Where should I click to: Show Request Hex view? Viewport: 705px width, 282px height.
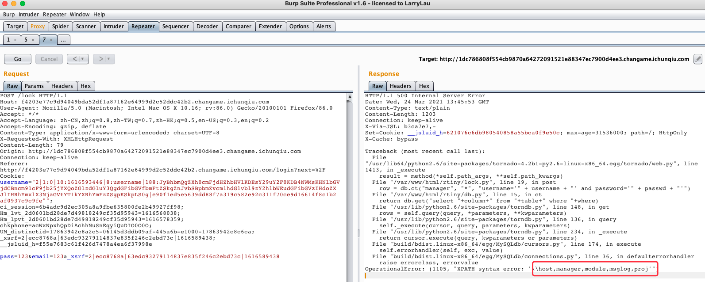coord(86,86)
